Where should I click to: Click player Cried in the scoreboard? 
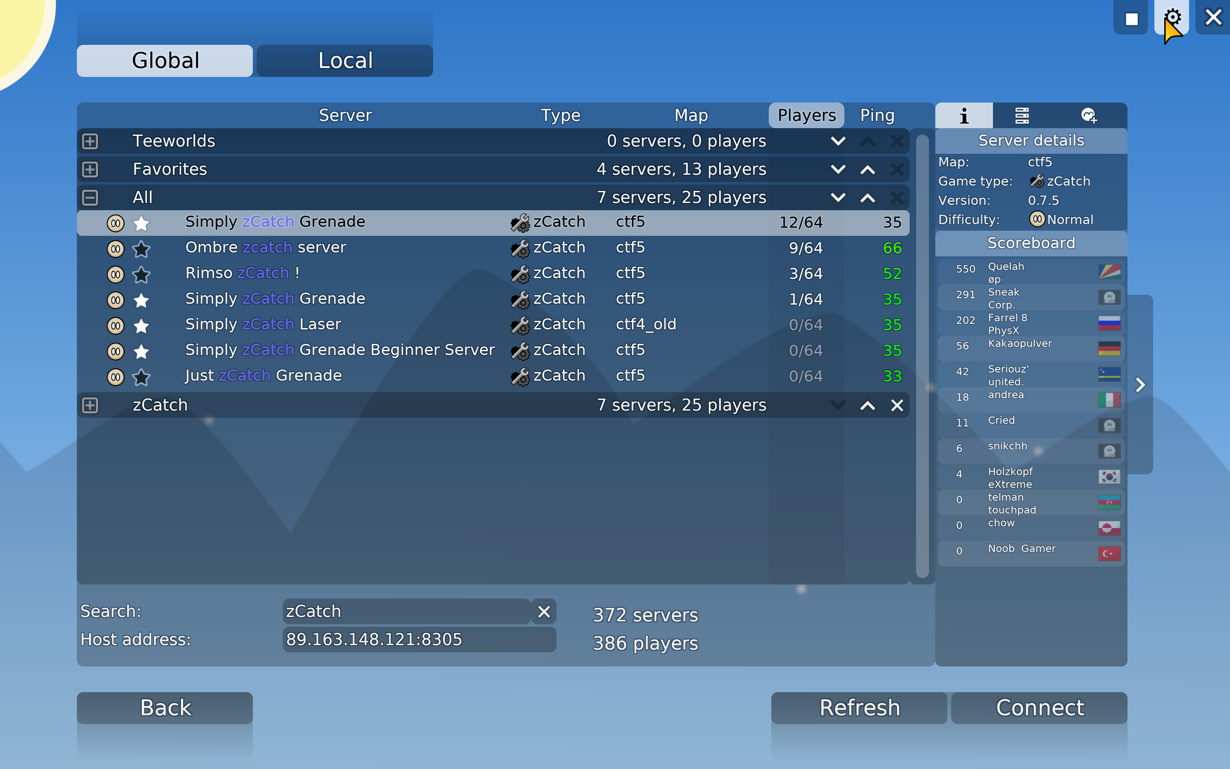point(1031,425)
